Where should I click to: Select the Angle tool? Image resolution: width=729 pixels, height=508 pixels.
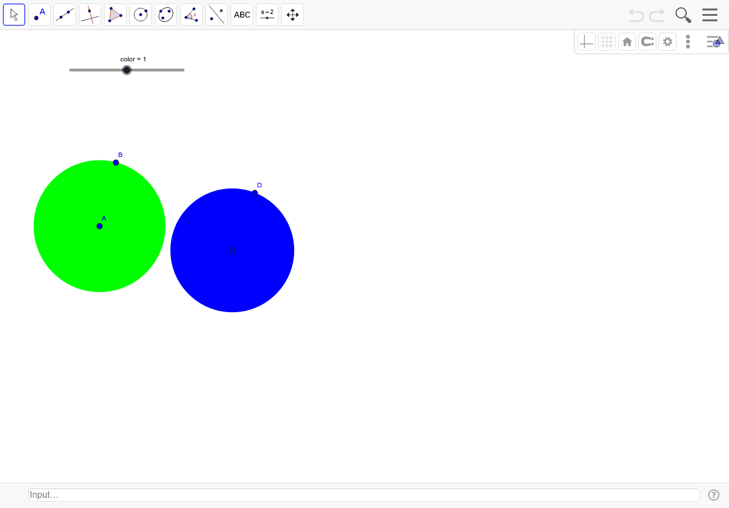(191, 15)
